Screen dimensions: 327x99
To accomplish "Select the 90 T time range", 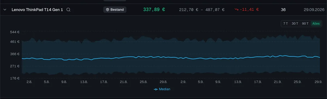I will (305, 24).
